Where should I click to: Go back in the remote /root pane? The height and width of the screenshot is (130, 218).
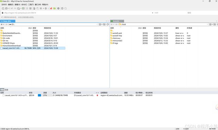pos(112,24)
